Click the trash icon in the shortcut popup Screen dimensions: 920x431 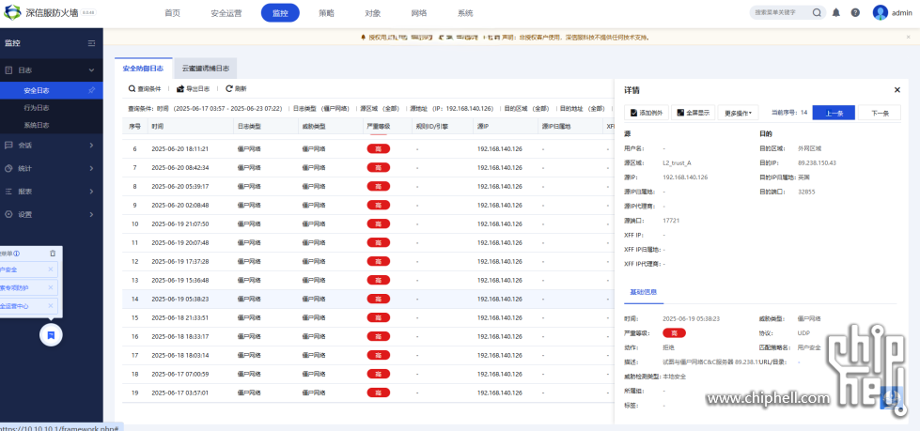[x=53, y=254]
